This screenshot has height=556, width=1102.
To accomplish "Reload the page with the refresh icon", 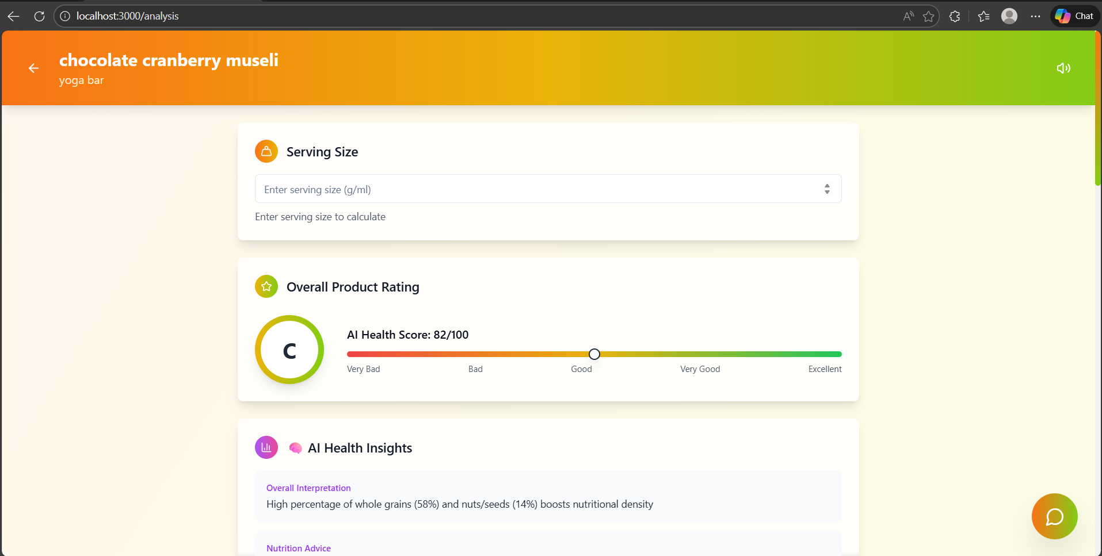I will pyautogui.click(x=39, y=16).
